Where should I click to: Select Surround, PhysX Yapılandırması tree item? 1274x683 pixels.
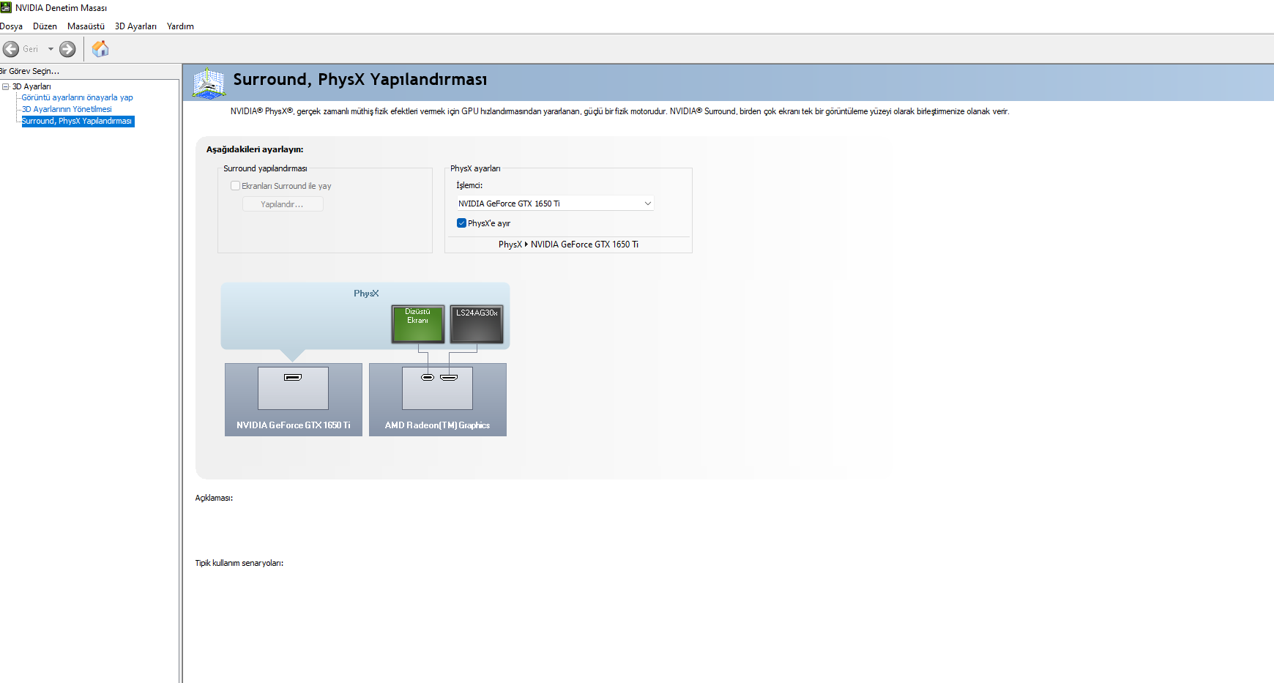(78, 121)
